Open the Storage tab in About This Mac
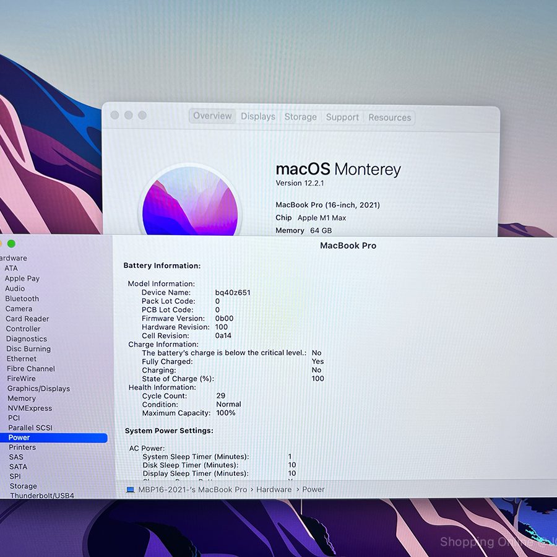557x557 pixels. pos(301,117)
